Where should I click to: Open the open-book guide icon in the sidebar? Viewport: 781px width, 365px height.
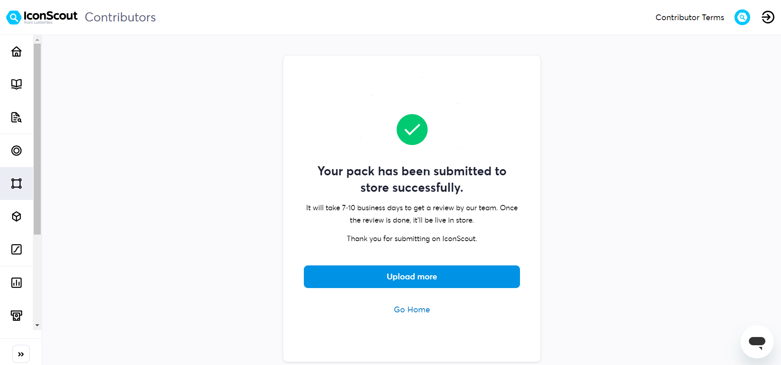(16, 84)
